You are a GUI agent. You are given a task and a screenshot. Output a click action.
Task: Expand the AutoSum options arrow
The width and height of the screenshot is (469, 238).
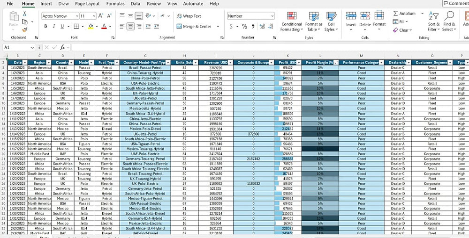[x=423, y=14]
